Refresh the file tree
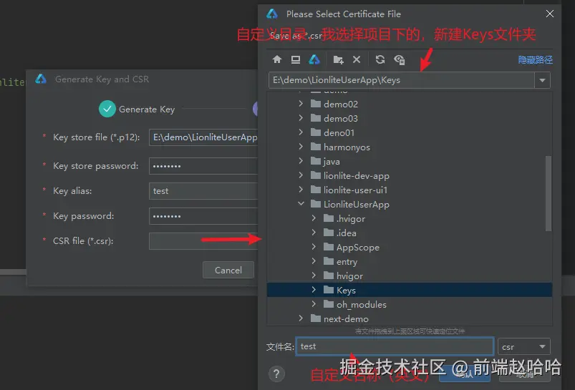The image size is (575, 390). (x=380, y=59)
